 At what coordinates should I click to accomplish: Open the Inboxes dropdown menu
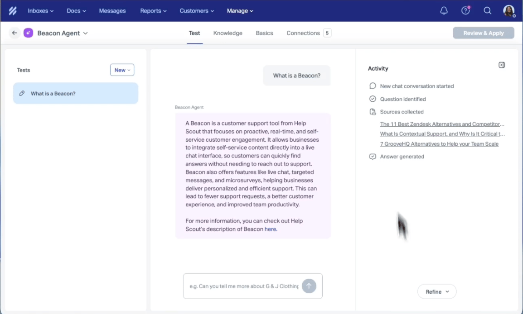coord(41,11)
